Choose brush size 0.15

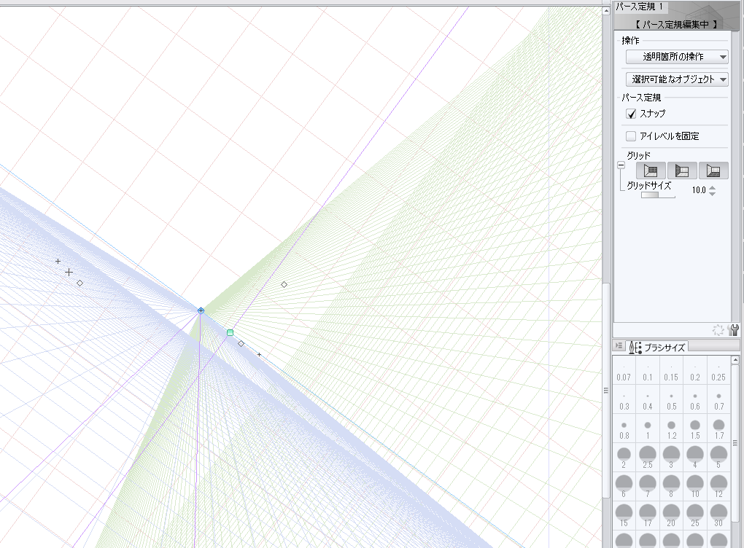(671, 371)
